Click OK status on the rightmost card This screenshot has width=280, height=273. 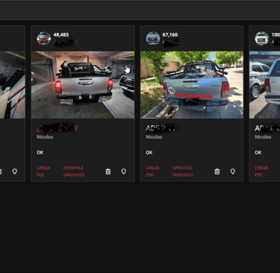tap(258, 153)
